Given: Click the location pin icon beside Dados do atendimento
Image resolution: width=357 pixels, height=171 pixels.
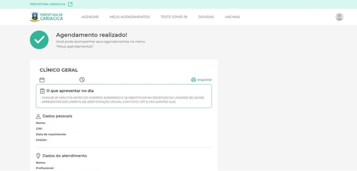Looking at the screenshot, I should [38, 156].
